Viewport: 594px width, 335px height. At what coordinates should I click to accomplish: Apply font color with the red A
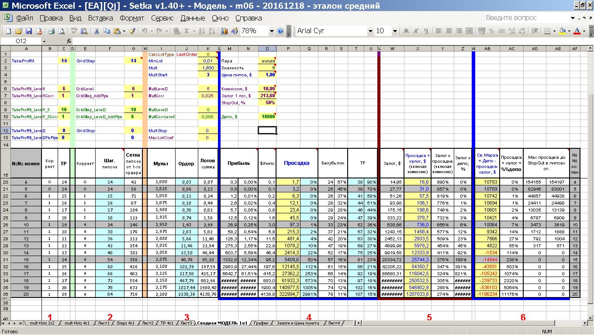pos(577,31)
